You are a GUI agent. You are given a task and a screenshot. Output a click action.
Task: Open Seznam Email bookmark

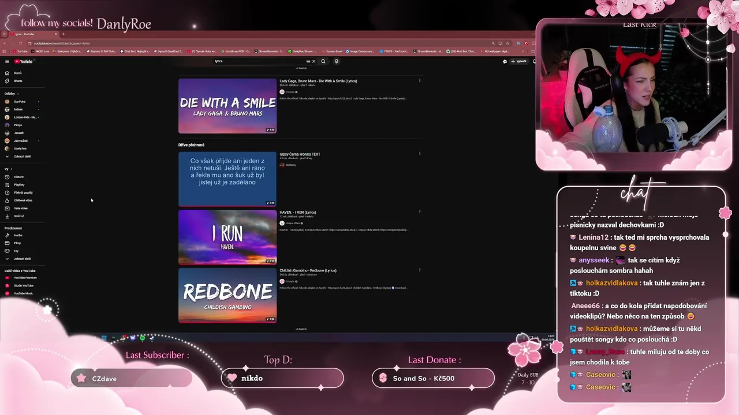(332, 51)
